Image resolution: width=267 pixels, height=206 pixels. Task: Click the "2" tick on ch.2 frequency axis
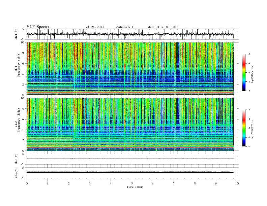[x=24, y=140]
